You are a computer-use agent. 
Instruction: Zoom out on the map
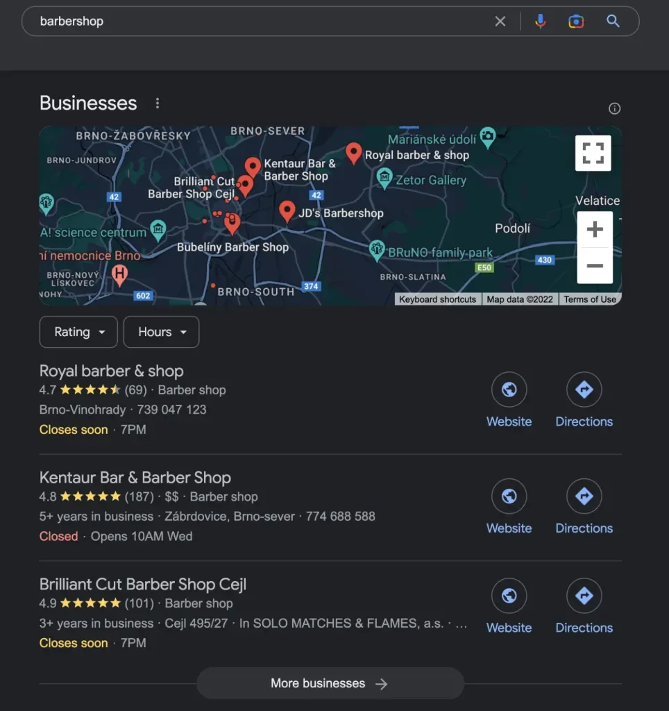click(594, 266)
